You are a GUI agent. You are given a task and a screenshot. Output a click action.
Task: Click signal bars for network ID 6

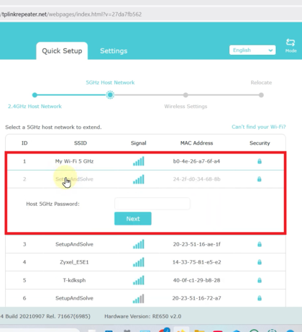pos(139,298)
